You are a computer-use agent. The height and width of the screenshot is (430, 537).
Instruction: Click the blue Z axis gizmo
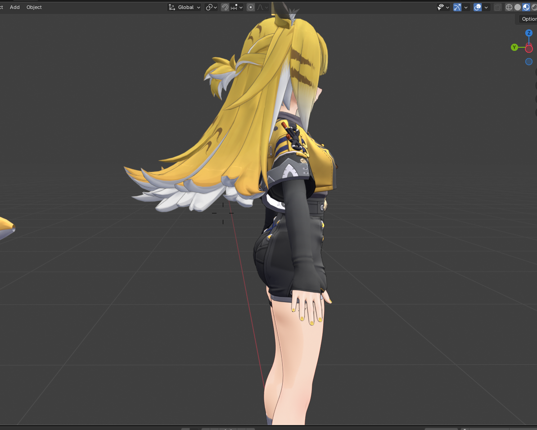[x=529, y=33]
